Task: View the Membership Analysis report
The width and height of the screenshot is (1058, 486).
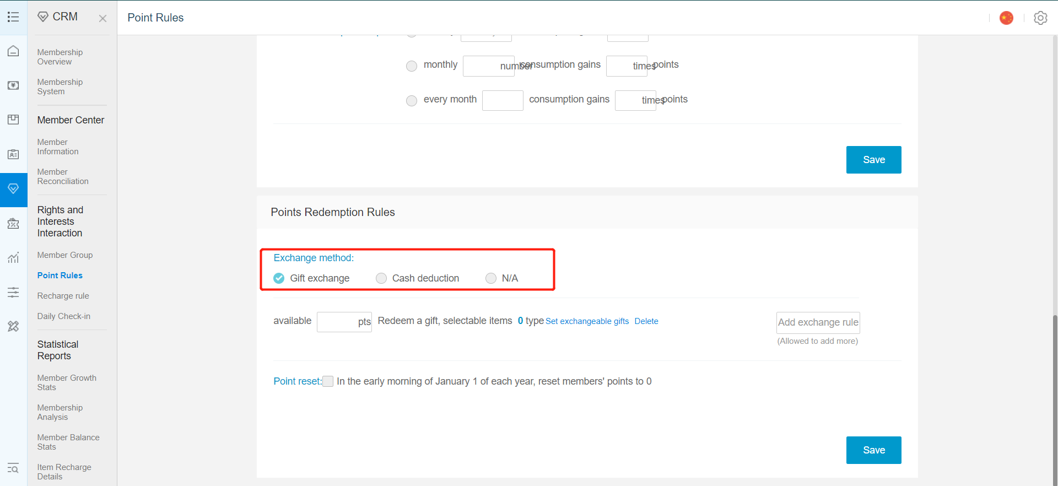Action: (60, 412)
